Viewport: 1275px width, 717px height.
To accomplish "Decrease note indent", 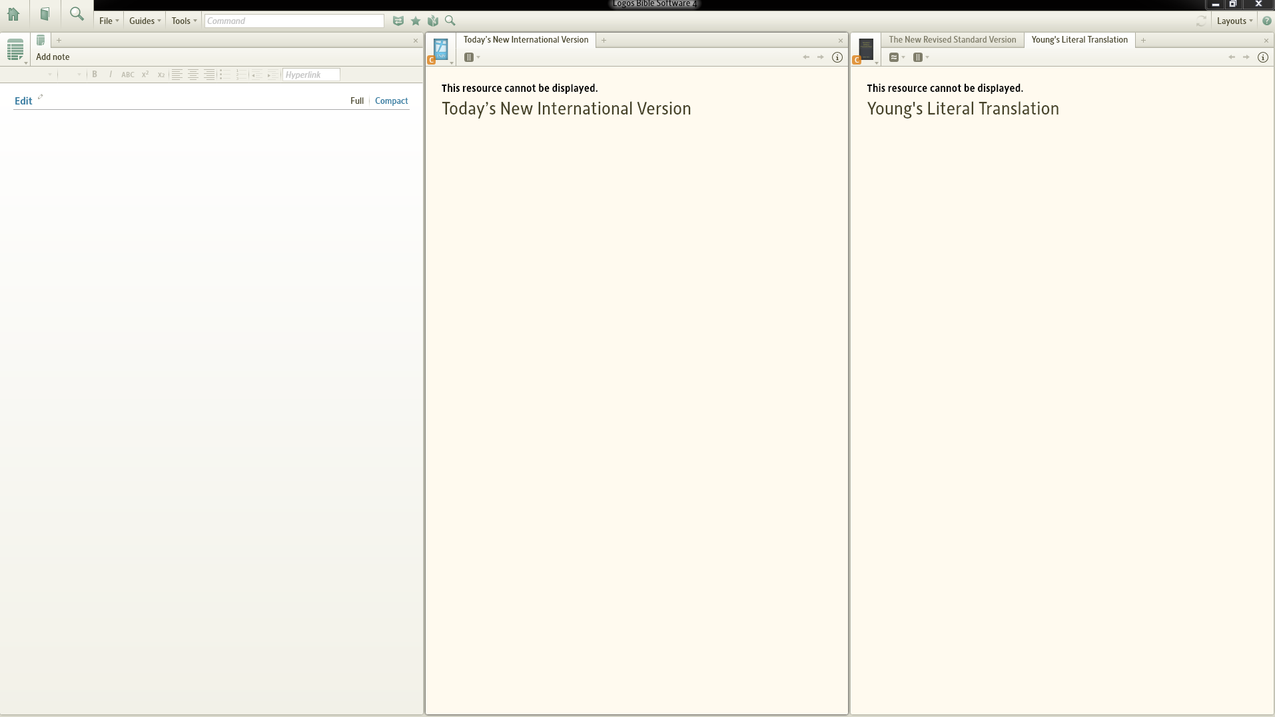I will pos(256,75).
